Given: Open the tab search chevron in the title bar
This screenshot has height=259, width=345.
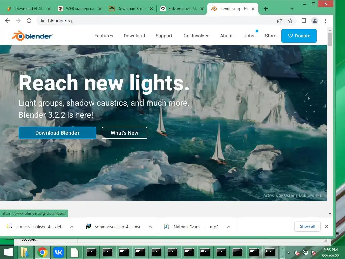Looking at the screenshot, I should click(292, 9).
